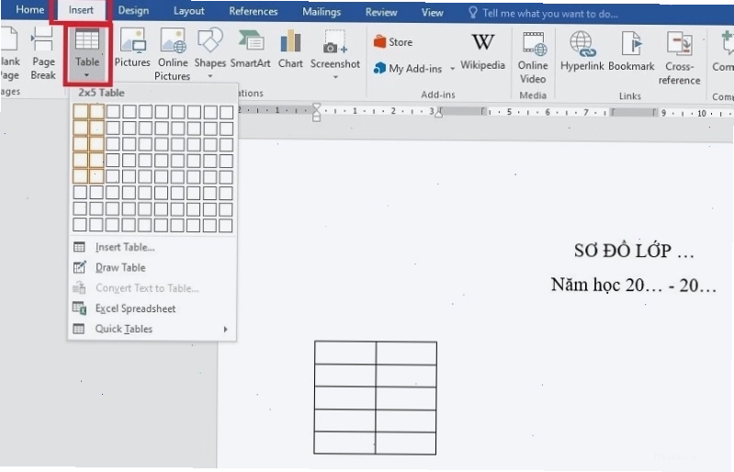The image size is (734, 472).
Task: Click the Quick Tables menu icon
Action: (x=79, y=329)
